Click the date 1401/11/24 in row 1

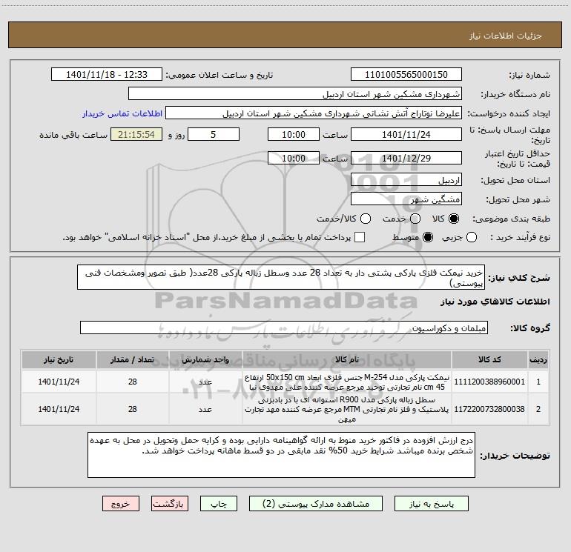point(59,382)
